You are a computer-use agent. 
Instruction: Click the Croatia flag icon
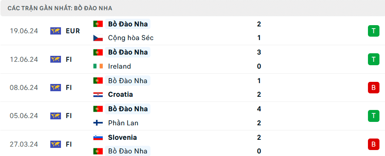(98, 95)
